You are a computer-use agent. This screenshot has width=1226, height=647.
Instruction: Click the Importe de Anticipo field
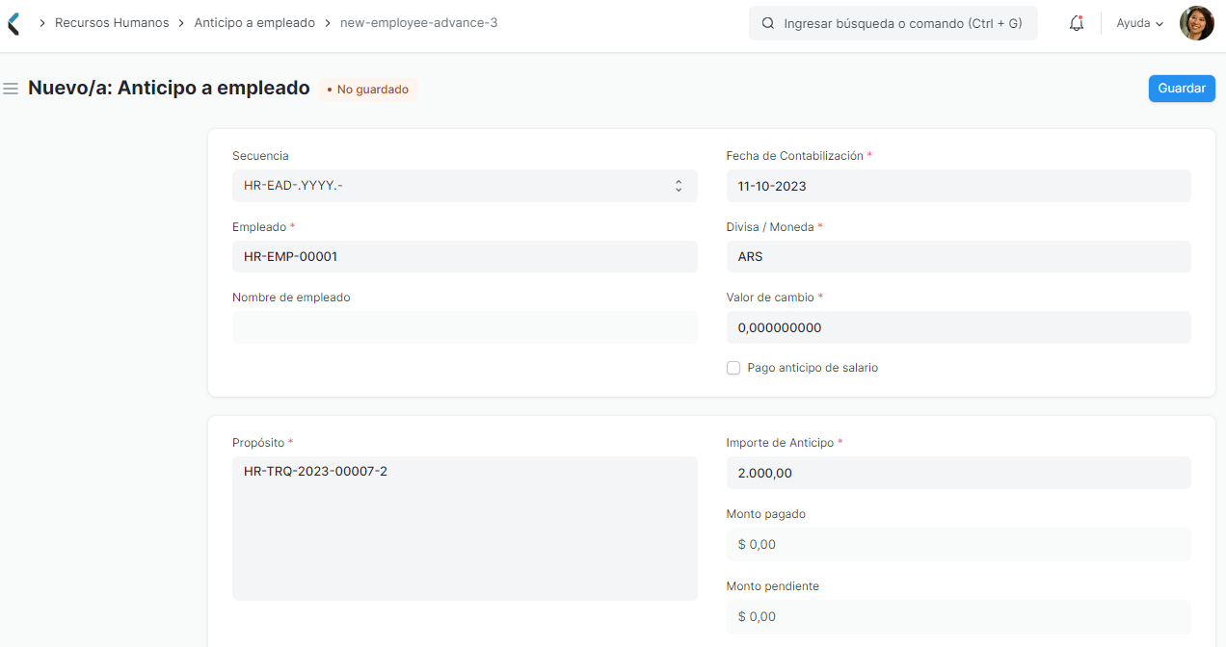959,473
